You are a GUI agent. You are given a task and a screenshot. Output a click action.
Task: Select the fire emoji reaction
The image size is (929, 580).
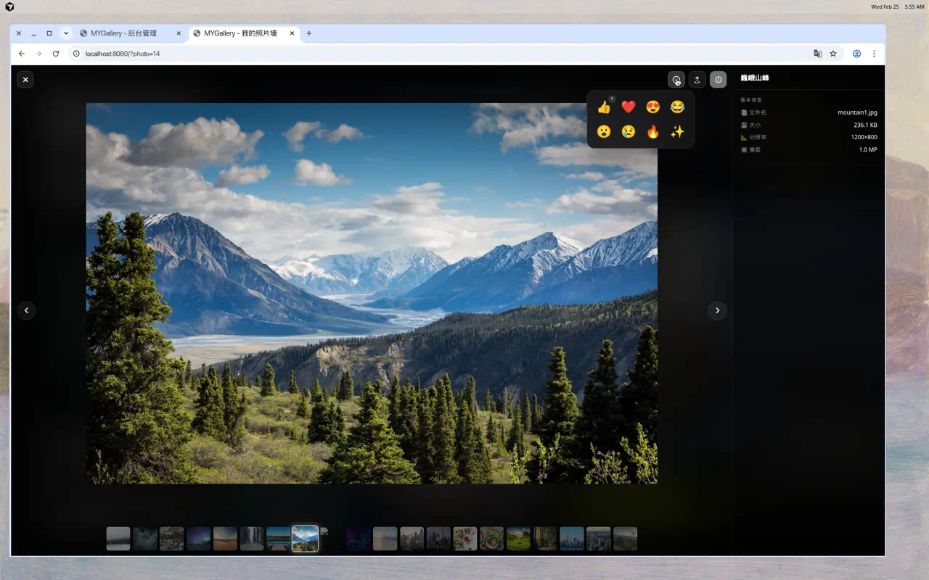point(652,132)
